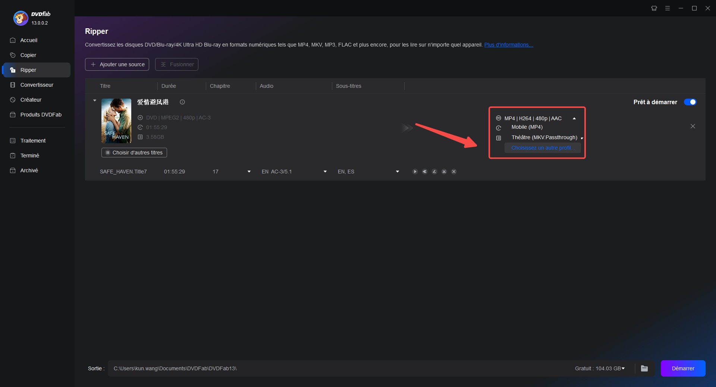
Task: Toggle the Prêt à démarrer switch
Action: coord(690,102)
